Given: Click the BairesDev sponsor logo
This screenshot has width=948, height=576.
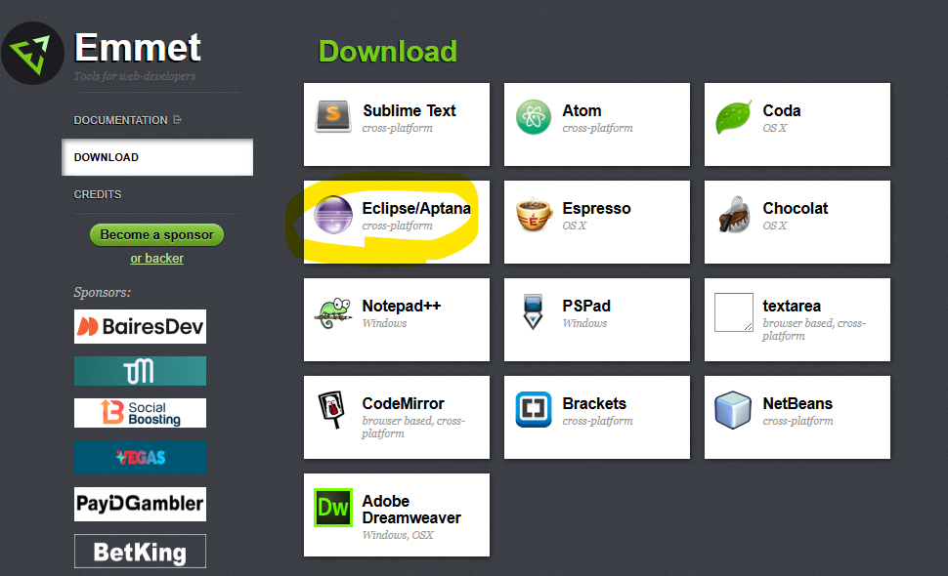Looking at the screenshot, I should pyautogui.click(x=141, y=327).
